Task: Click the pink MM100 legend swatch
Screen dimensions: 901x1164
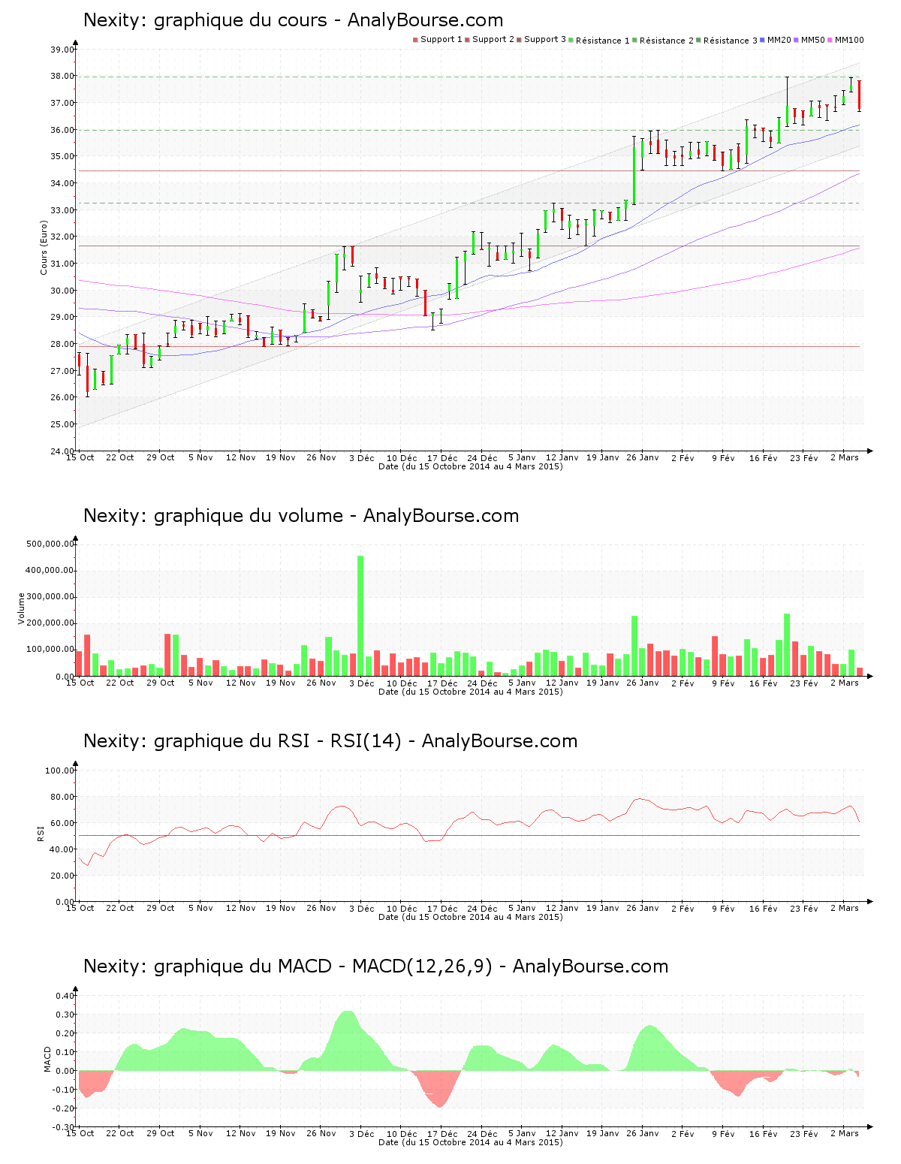Action: [x=830, y=40]
